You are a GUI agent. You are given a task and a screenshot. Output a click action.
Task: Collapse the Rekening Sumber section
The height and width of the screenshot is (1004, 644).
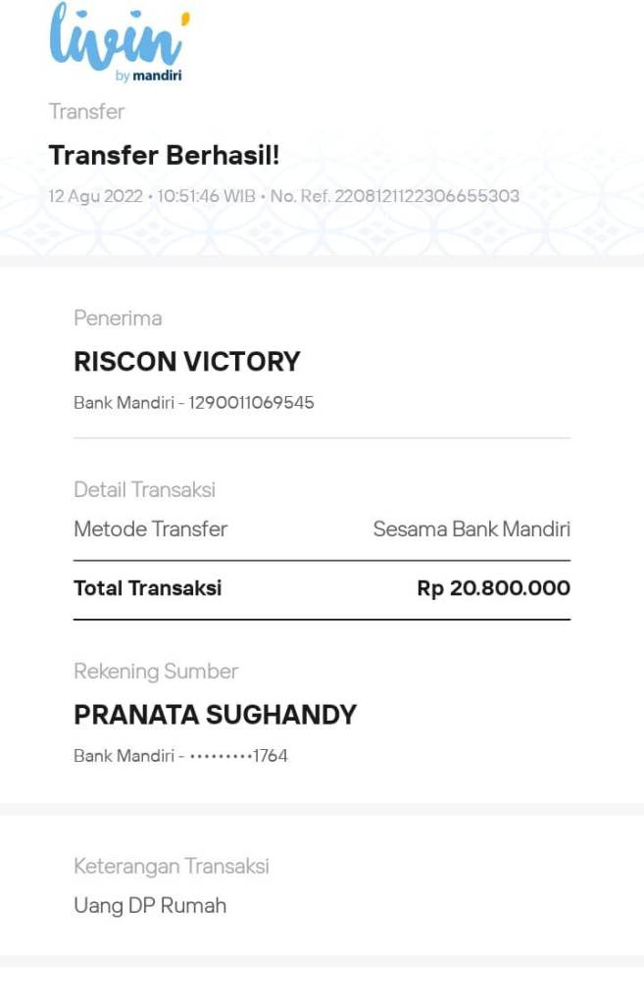click(x=156, y=671)
